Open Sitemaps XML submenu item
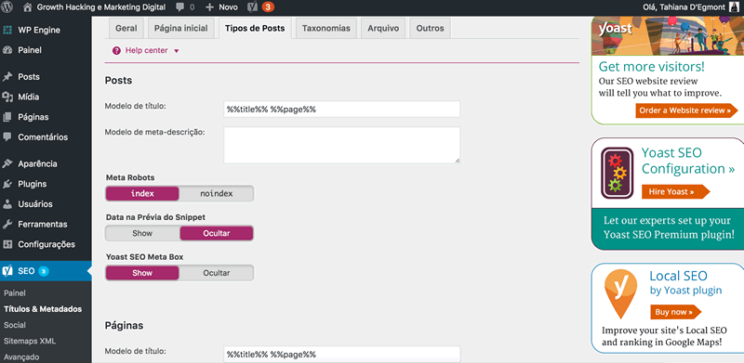This screenshot has width=744, height=363. (x=30, y=341)
